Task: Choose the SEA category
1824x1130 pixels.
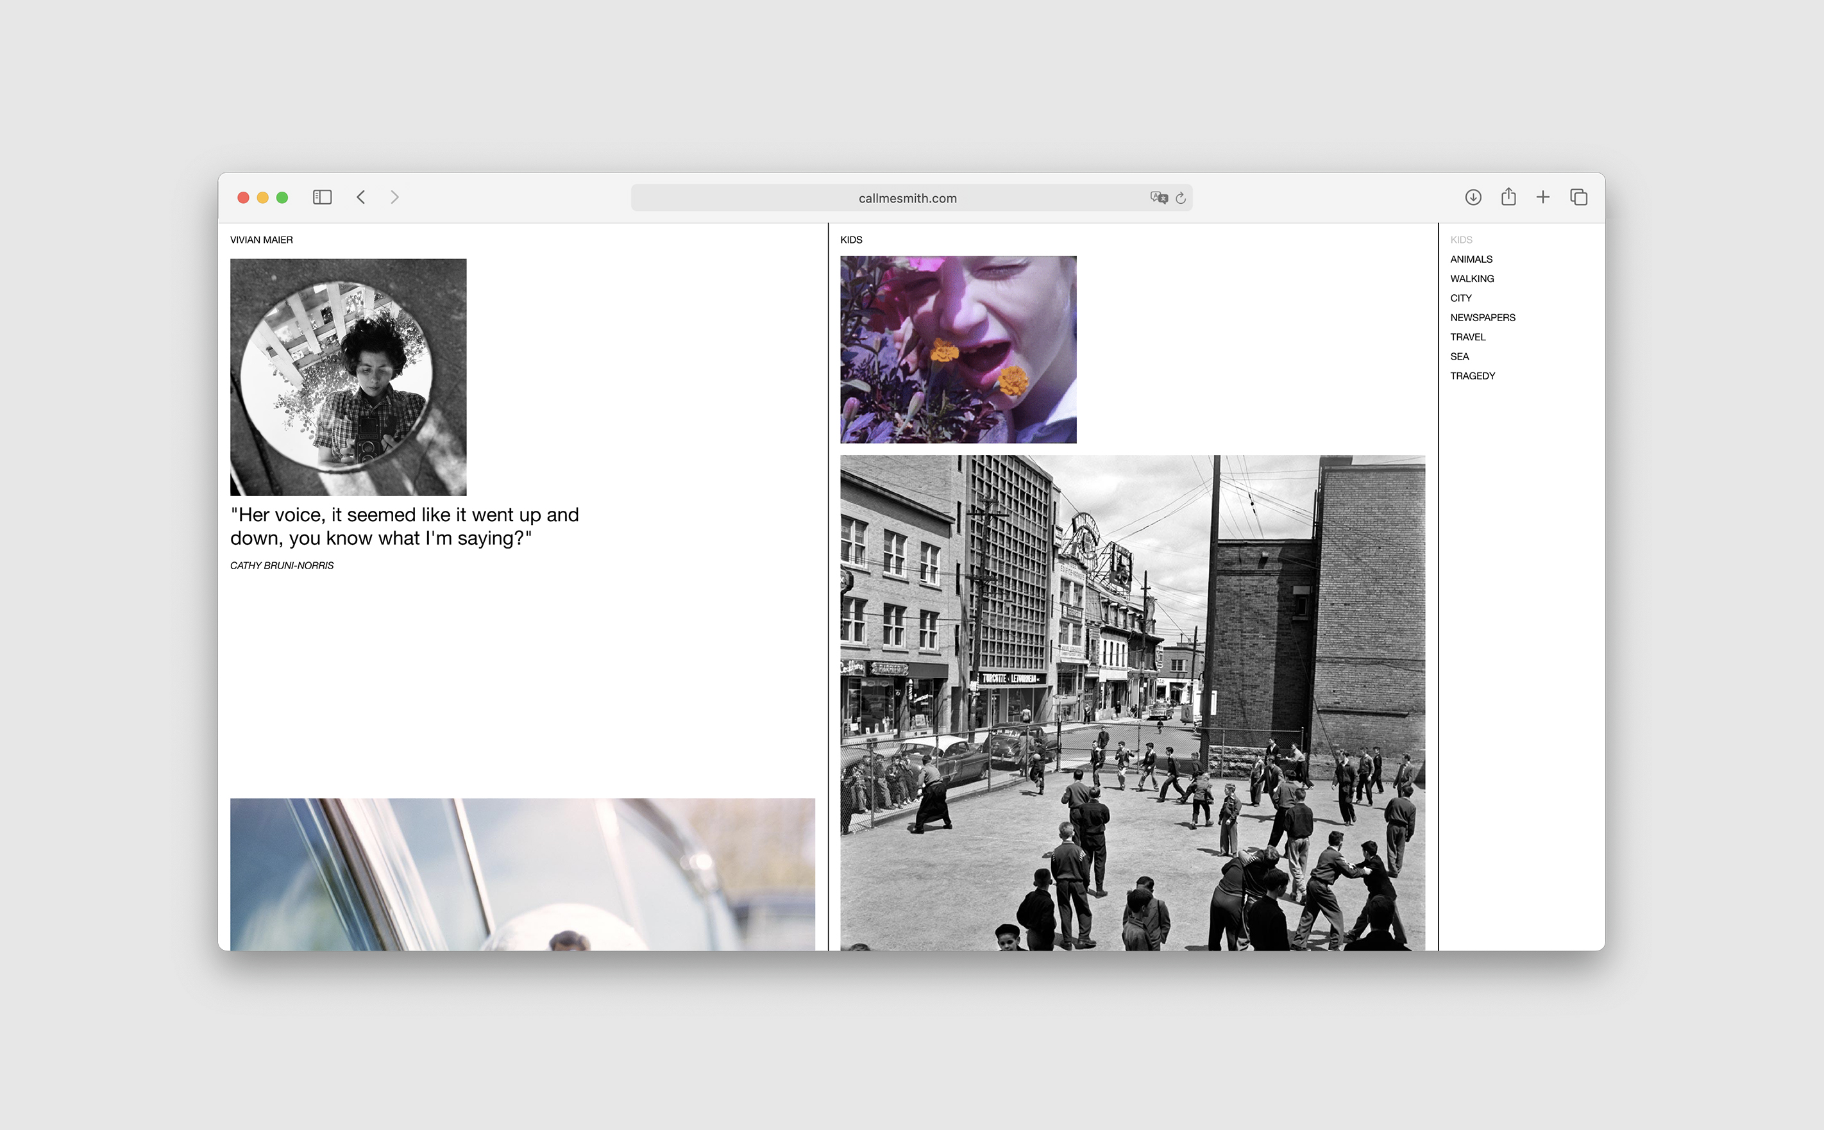Action: click(x=1459, y=356)
